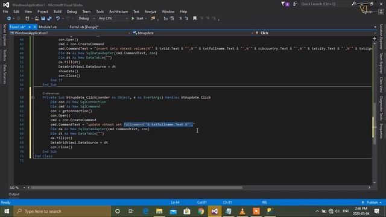Image resolution: width=386 pixels, height=217 pixels.
Task: Open the Toolbox side panel tab
Action: [x=4, y=55]
